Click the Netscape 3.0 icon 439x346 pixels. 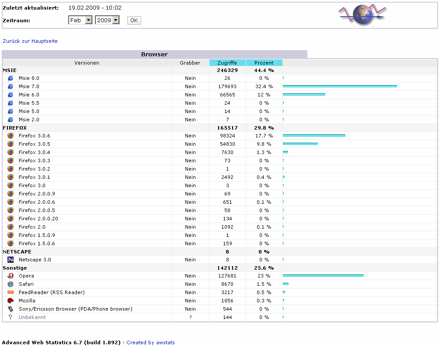tap(10, 260)
